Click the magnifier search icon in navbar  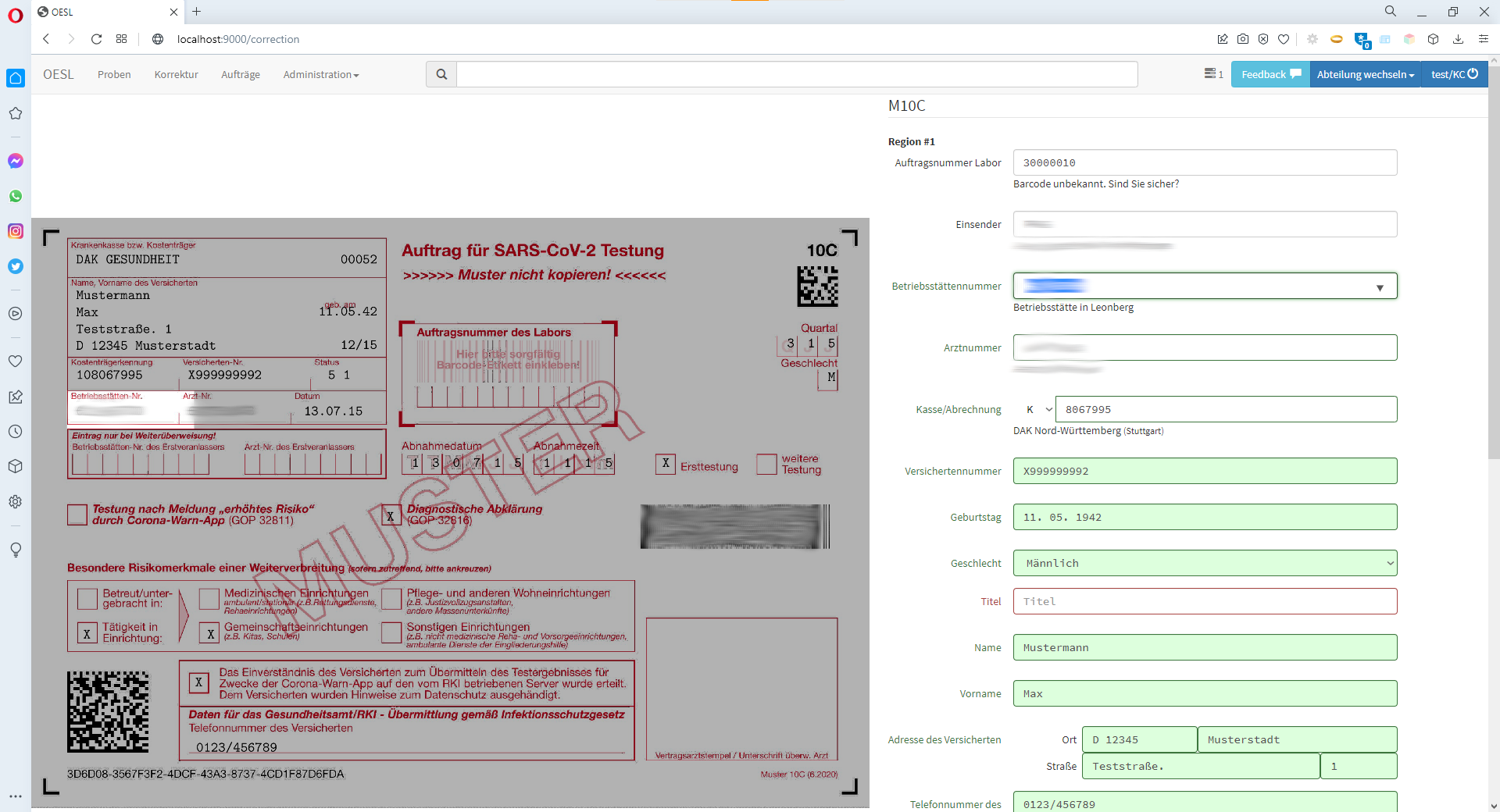[441, 74]
